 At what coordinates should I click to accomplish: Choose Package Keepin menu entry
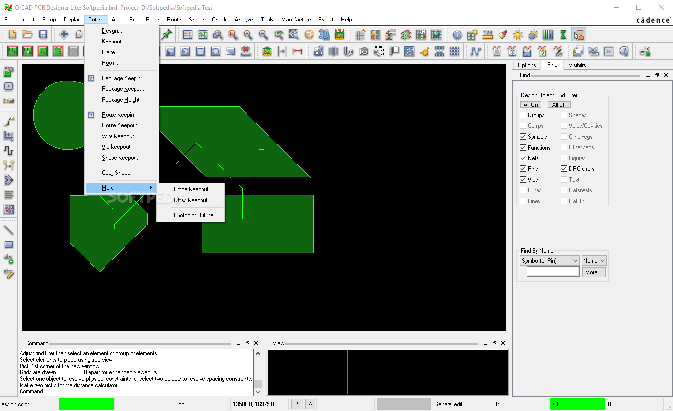point(121,78)
